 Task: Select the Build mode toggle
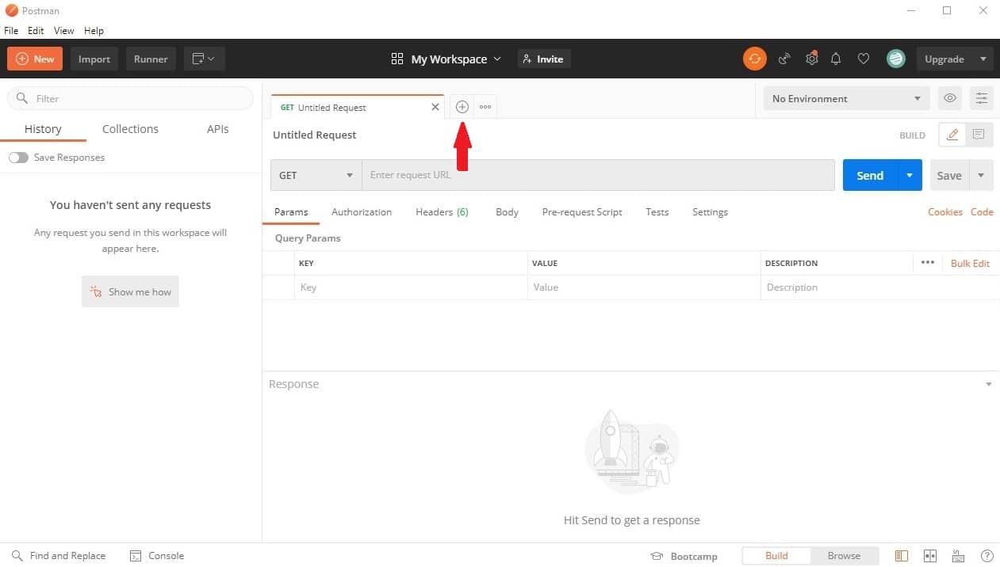click(x=776, y=556)
